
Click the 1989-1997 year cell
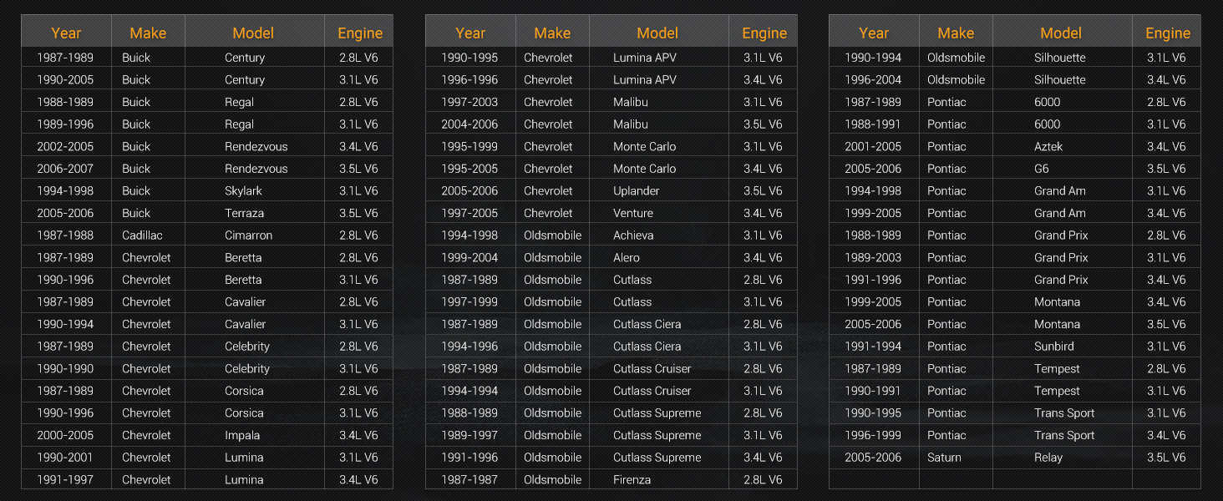pyautogui.click(x=470, y=435)
